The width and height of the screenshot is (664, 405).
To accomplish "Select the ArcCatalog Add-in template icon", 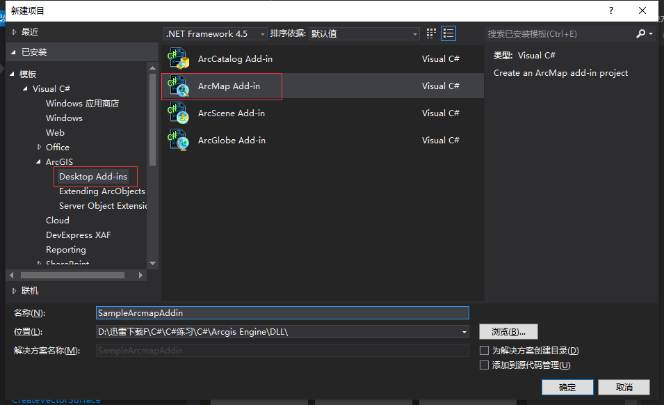I will [178, 59].
